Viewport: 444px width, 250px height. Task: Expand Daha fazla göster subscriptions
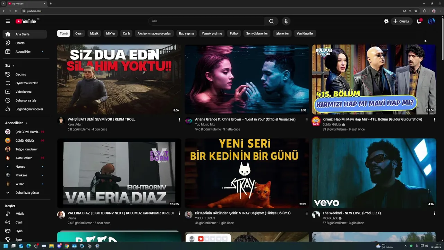coord(24,193)
